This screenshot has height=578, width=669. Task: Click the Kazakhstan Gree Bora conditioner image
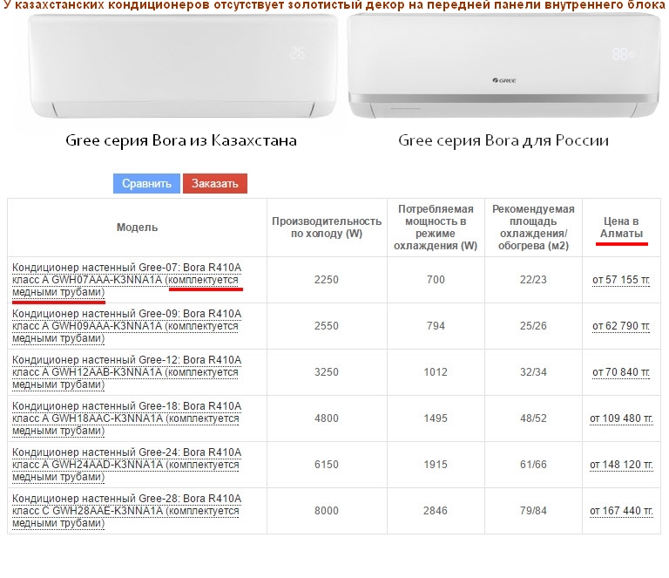tap(180, 67)
